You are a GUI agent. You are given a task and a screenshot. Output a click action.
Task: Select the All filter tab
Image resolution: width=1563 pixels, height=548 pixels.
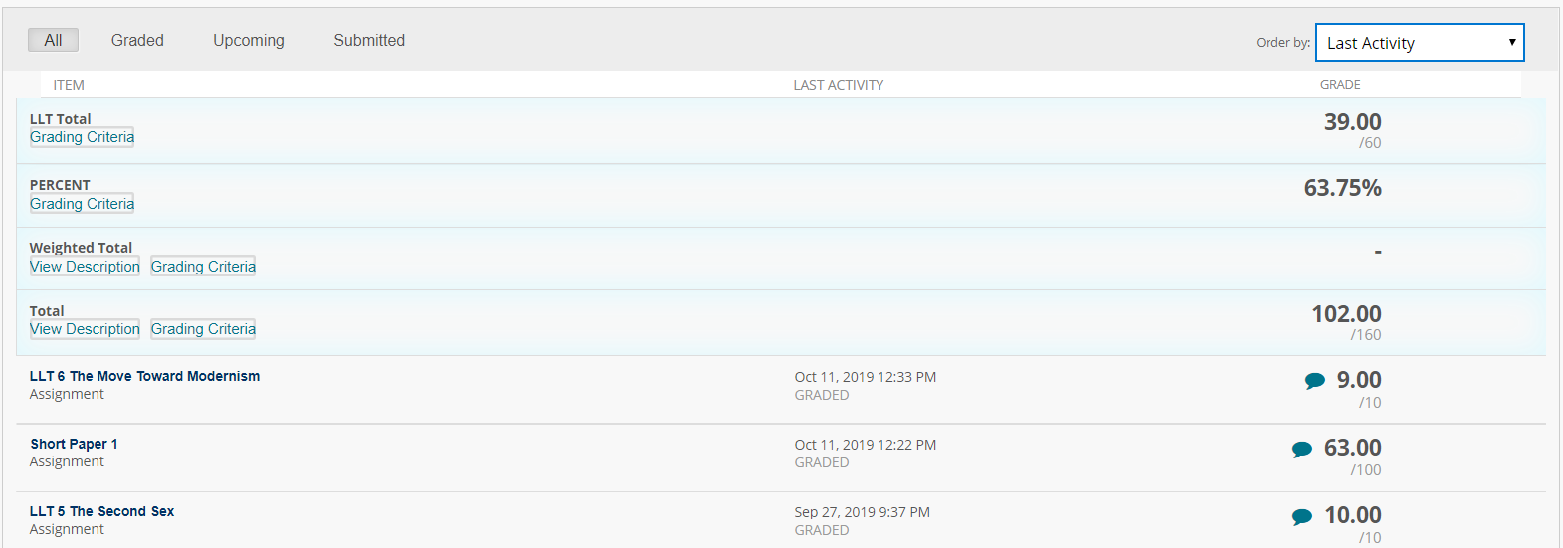click(53, 40)
